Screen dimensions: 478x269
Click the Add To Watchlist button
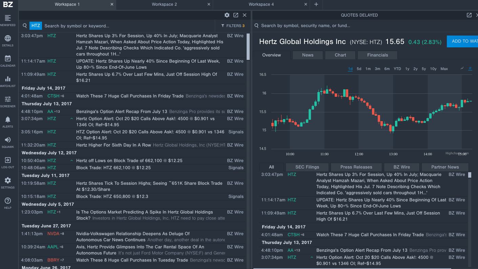pyautogui.click(x=462, y=41)
